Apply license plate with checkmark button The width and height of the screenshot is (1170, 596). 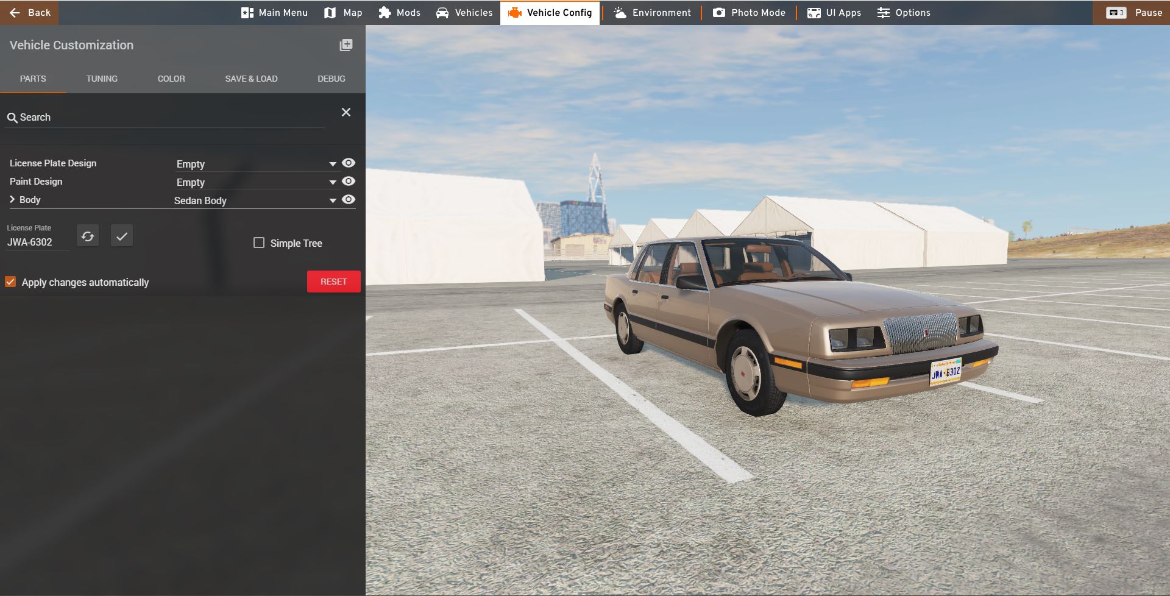pos(122,236)
